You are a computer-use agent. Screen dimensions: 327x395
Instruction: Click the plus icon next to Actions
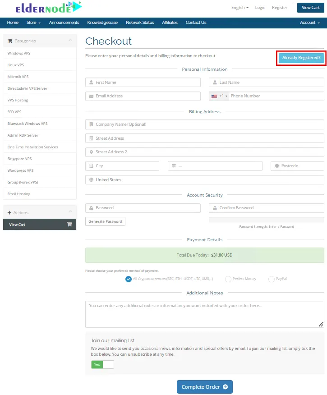(10, 212)
